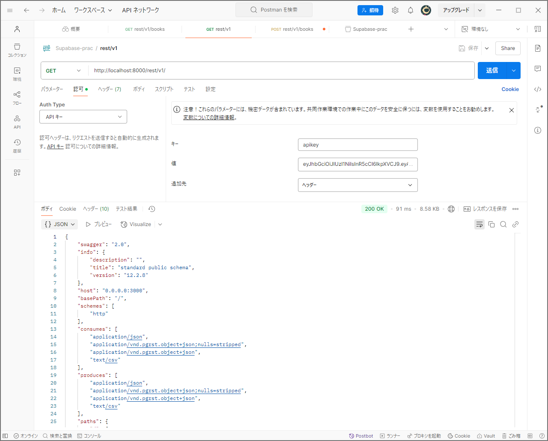Screen dimensions: 548x441
Task: Open the GET method dropdown
Action: [64, 70]
